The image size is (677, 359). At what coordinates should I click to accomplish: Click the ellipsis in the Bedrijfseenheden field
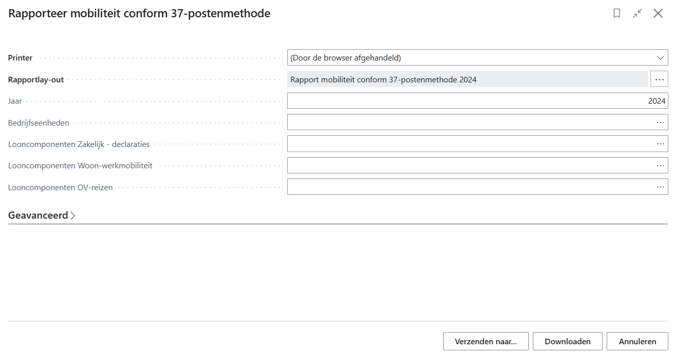tap(660, 123)
